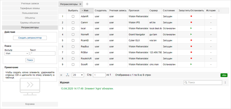Open the Тарифные планы section

pos(30,8)
